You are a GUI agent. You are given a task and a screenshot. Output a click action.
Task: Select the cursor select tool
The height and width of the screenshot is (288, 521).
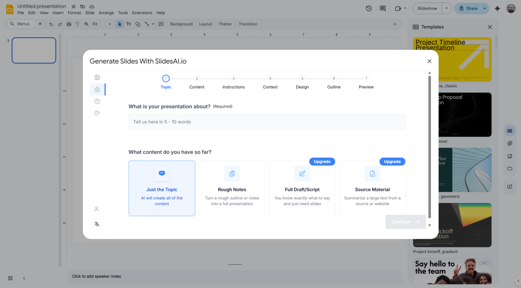click(120, 24)
